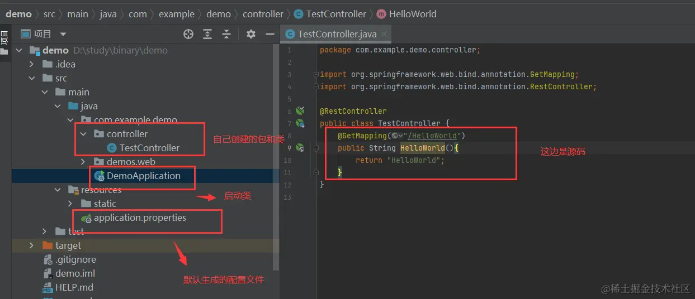Click the endpoint gutter icon on line 9
This screenshot has width=695, height=299.
(x=300, y=148)
